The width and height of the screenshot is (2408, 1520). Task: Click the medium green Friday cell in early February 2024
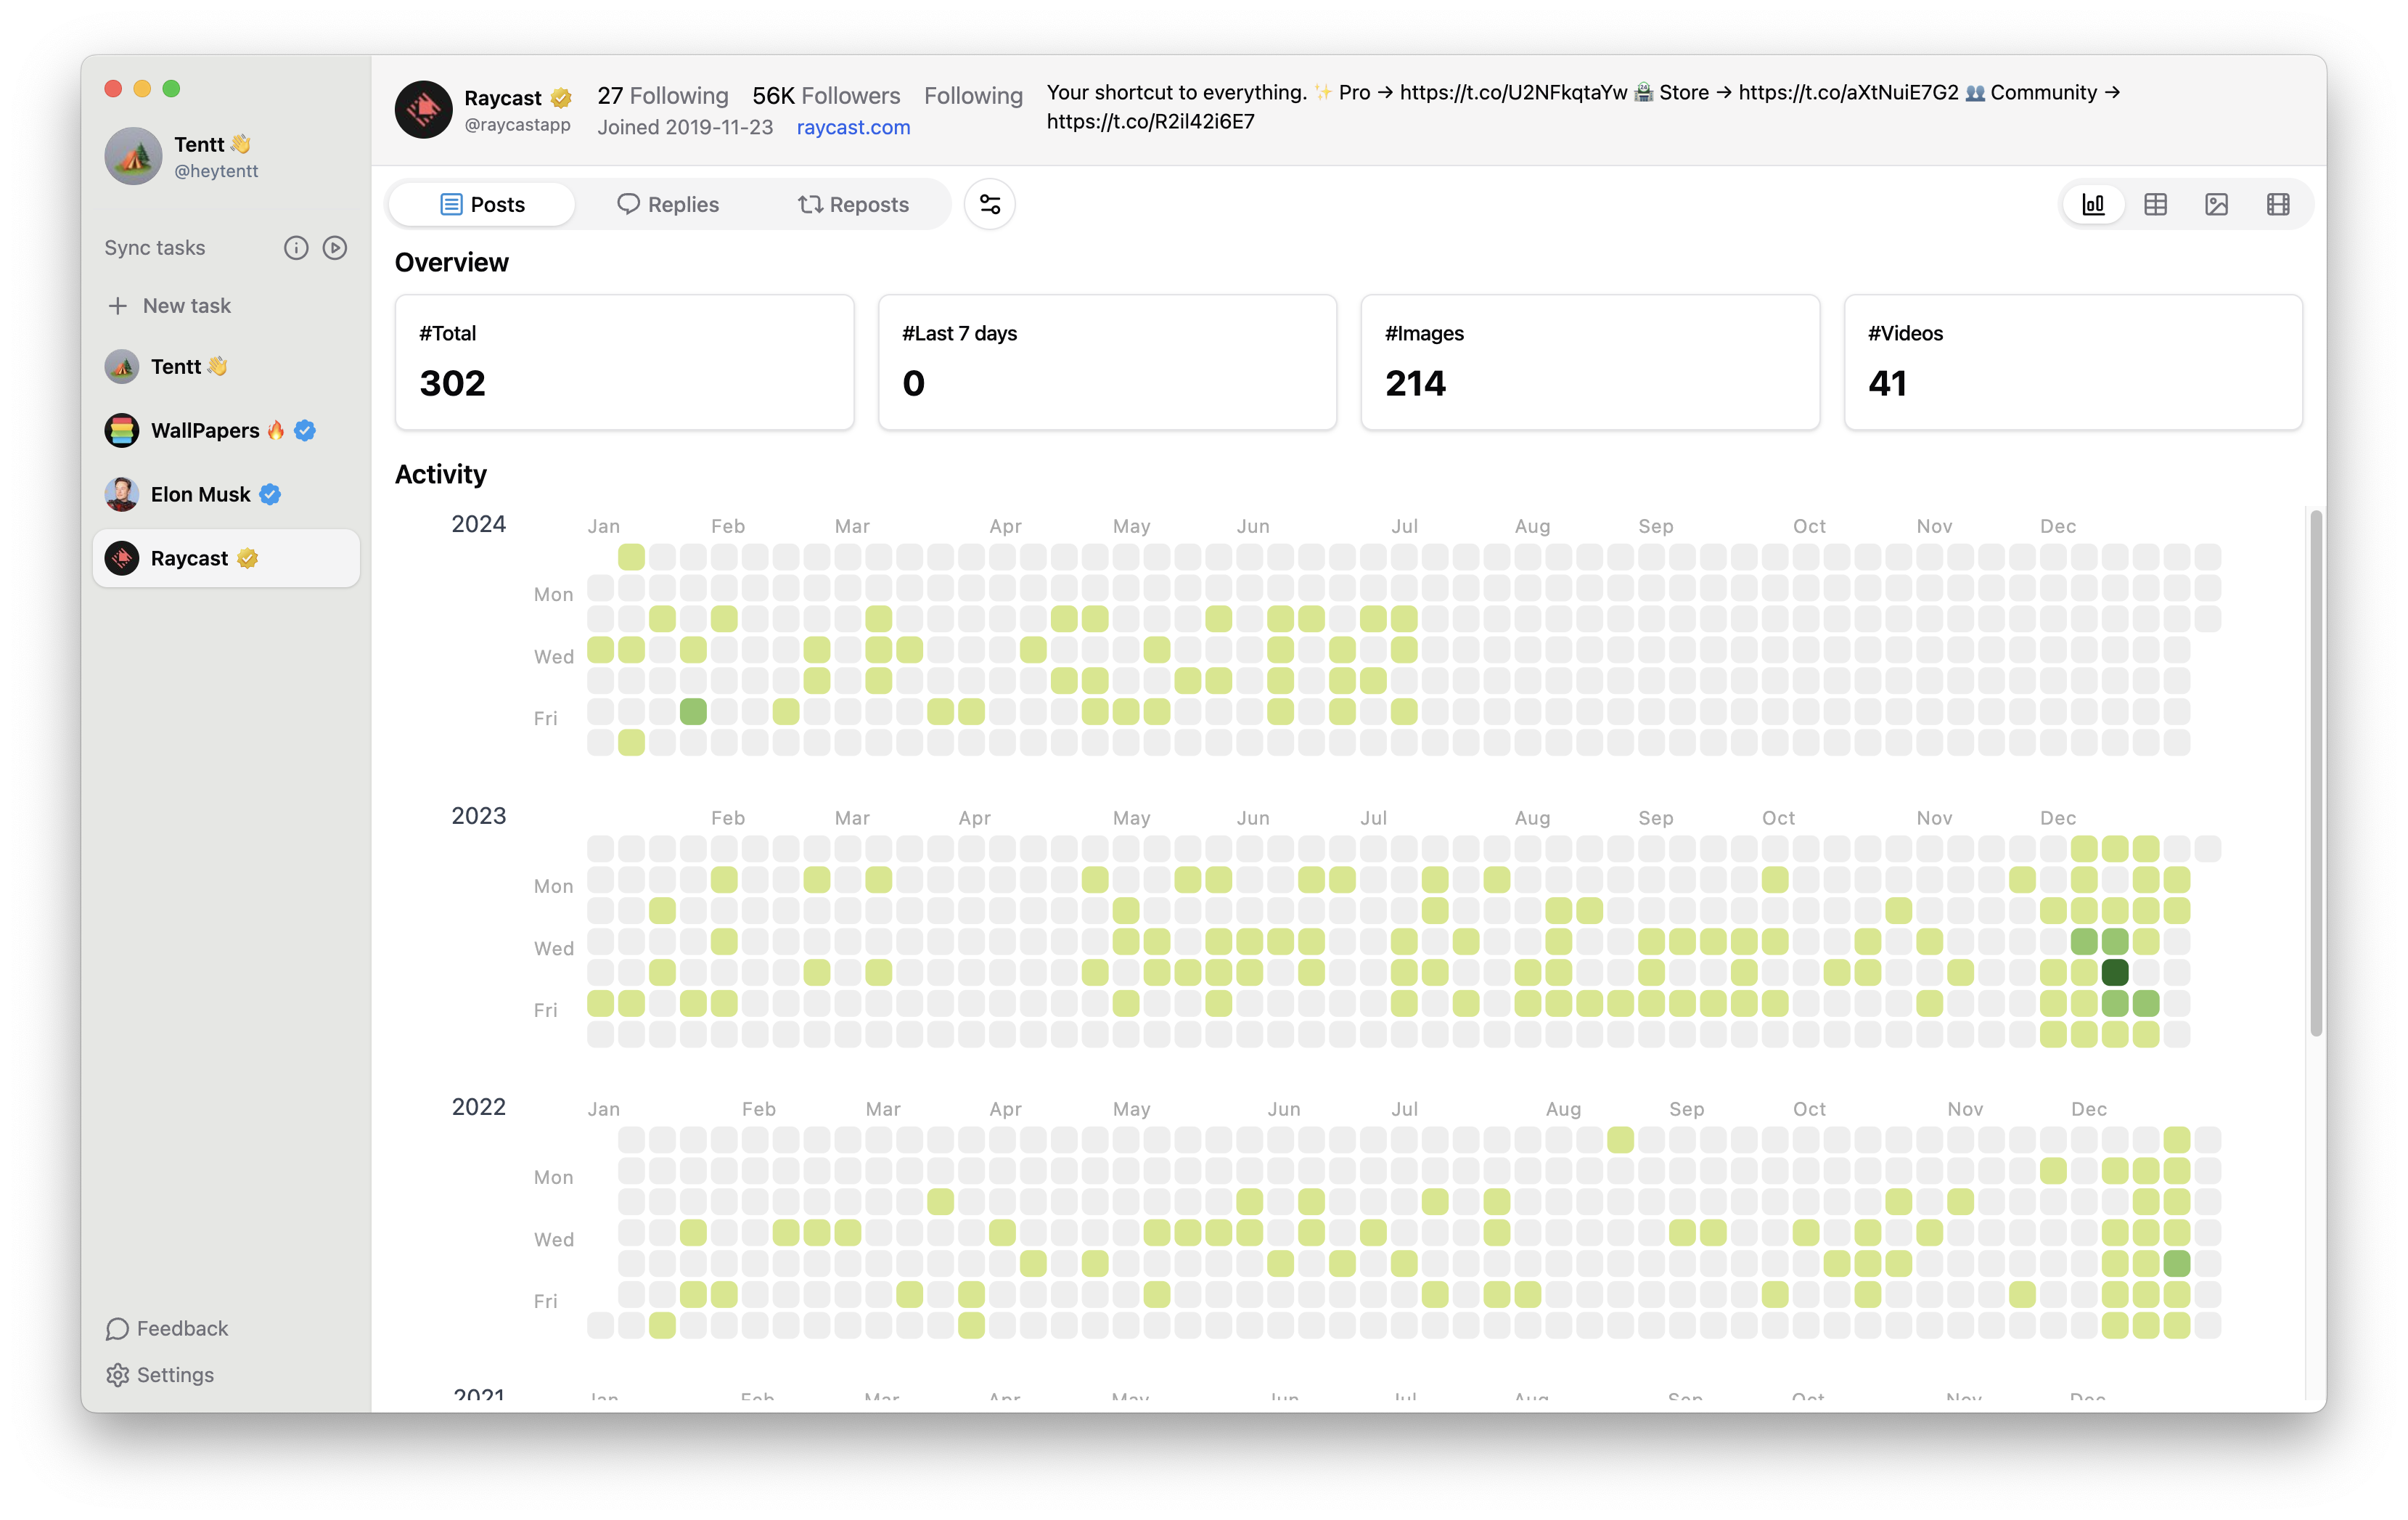click(693, 711)
